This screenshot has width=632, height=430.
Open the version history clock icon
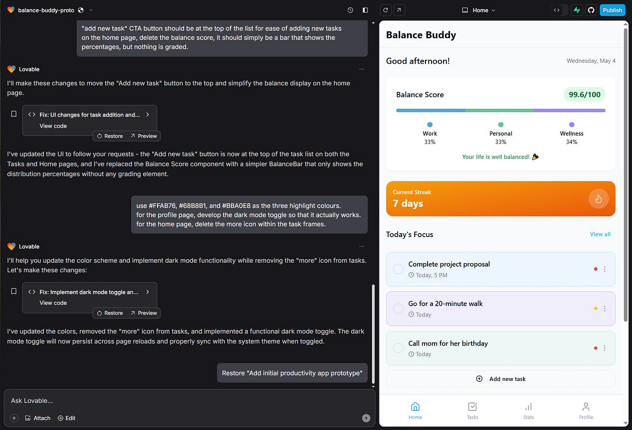[350, 10]
